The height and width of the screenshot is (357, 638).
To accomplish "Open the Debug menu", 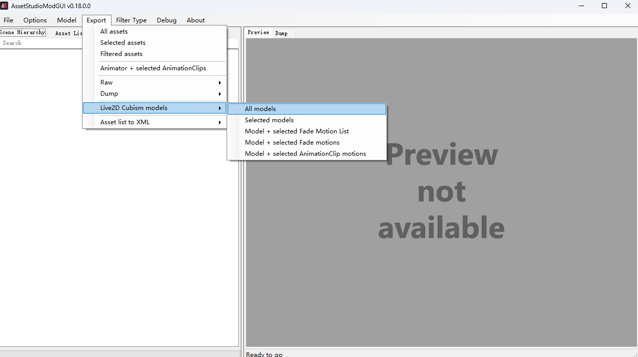I will 167,20.
